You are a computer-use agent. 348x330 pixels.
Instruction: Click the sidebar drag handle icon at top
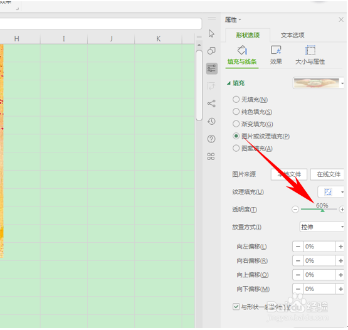tap(212, 18)
